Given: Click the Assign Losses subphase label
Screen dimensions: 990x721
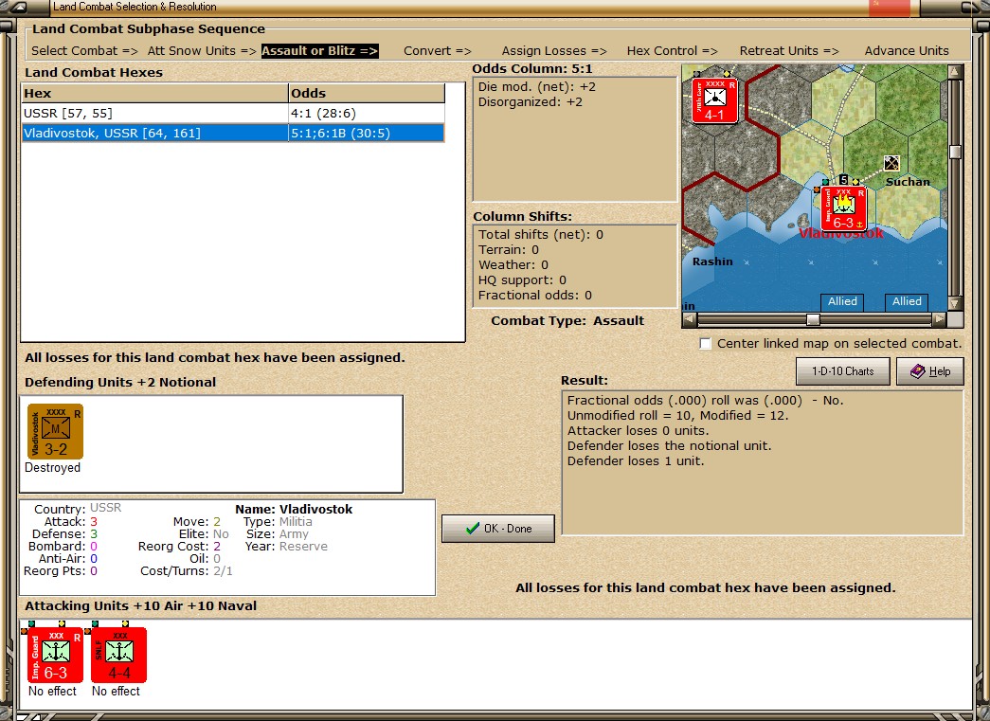Looking at the screenshot, I should (554, 50).
